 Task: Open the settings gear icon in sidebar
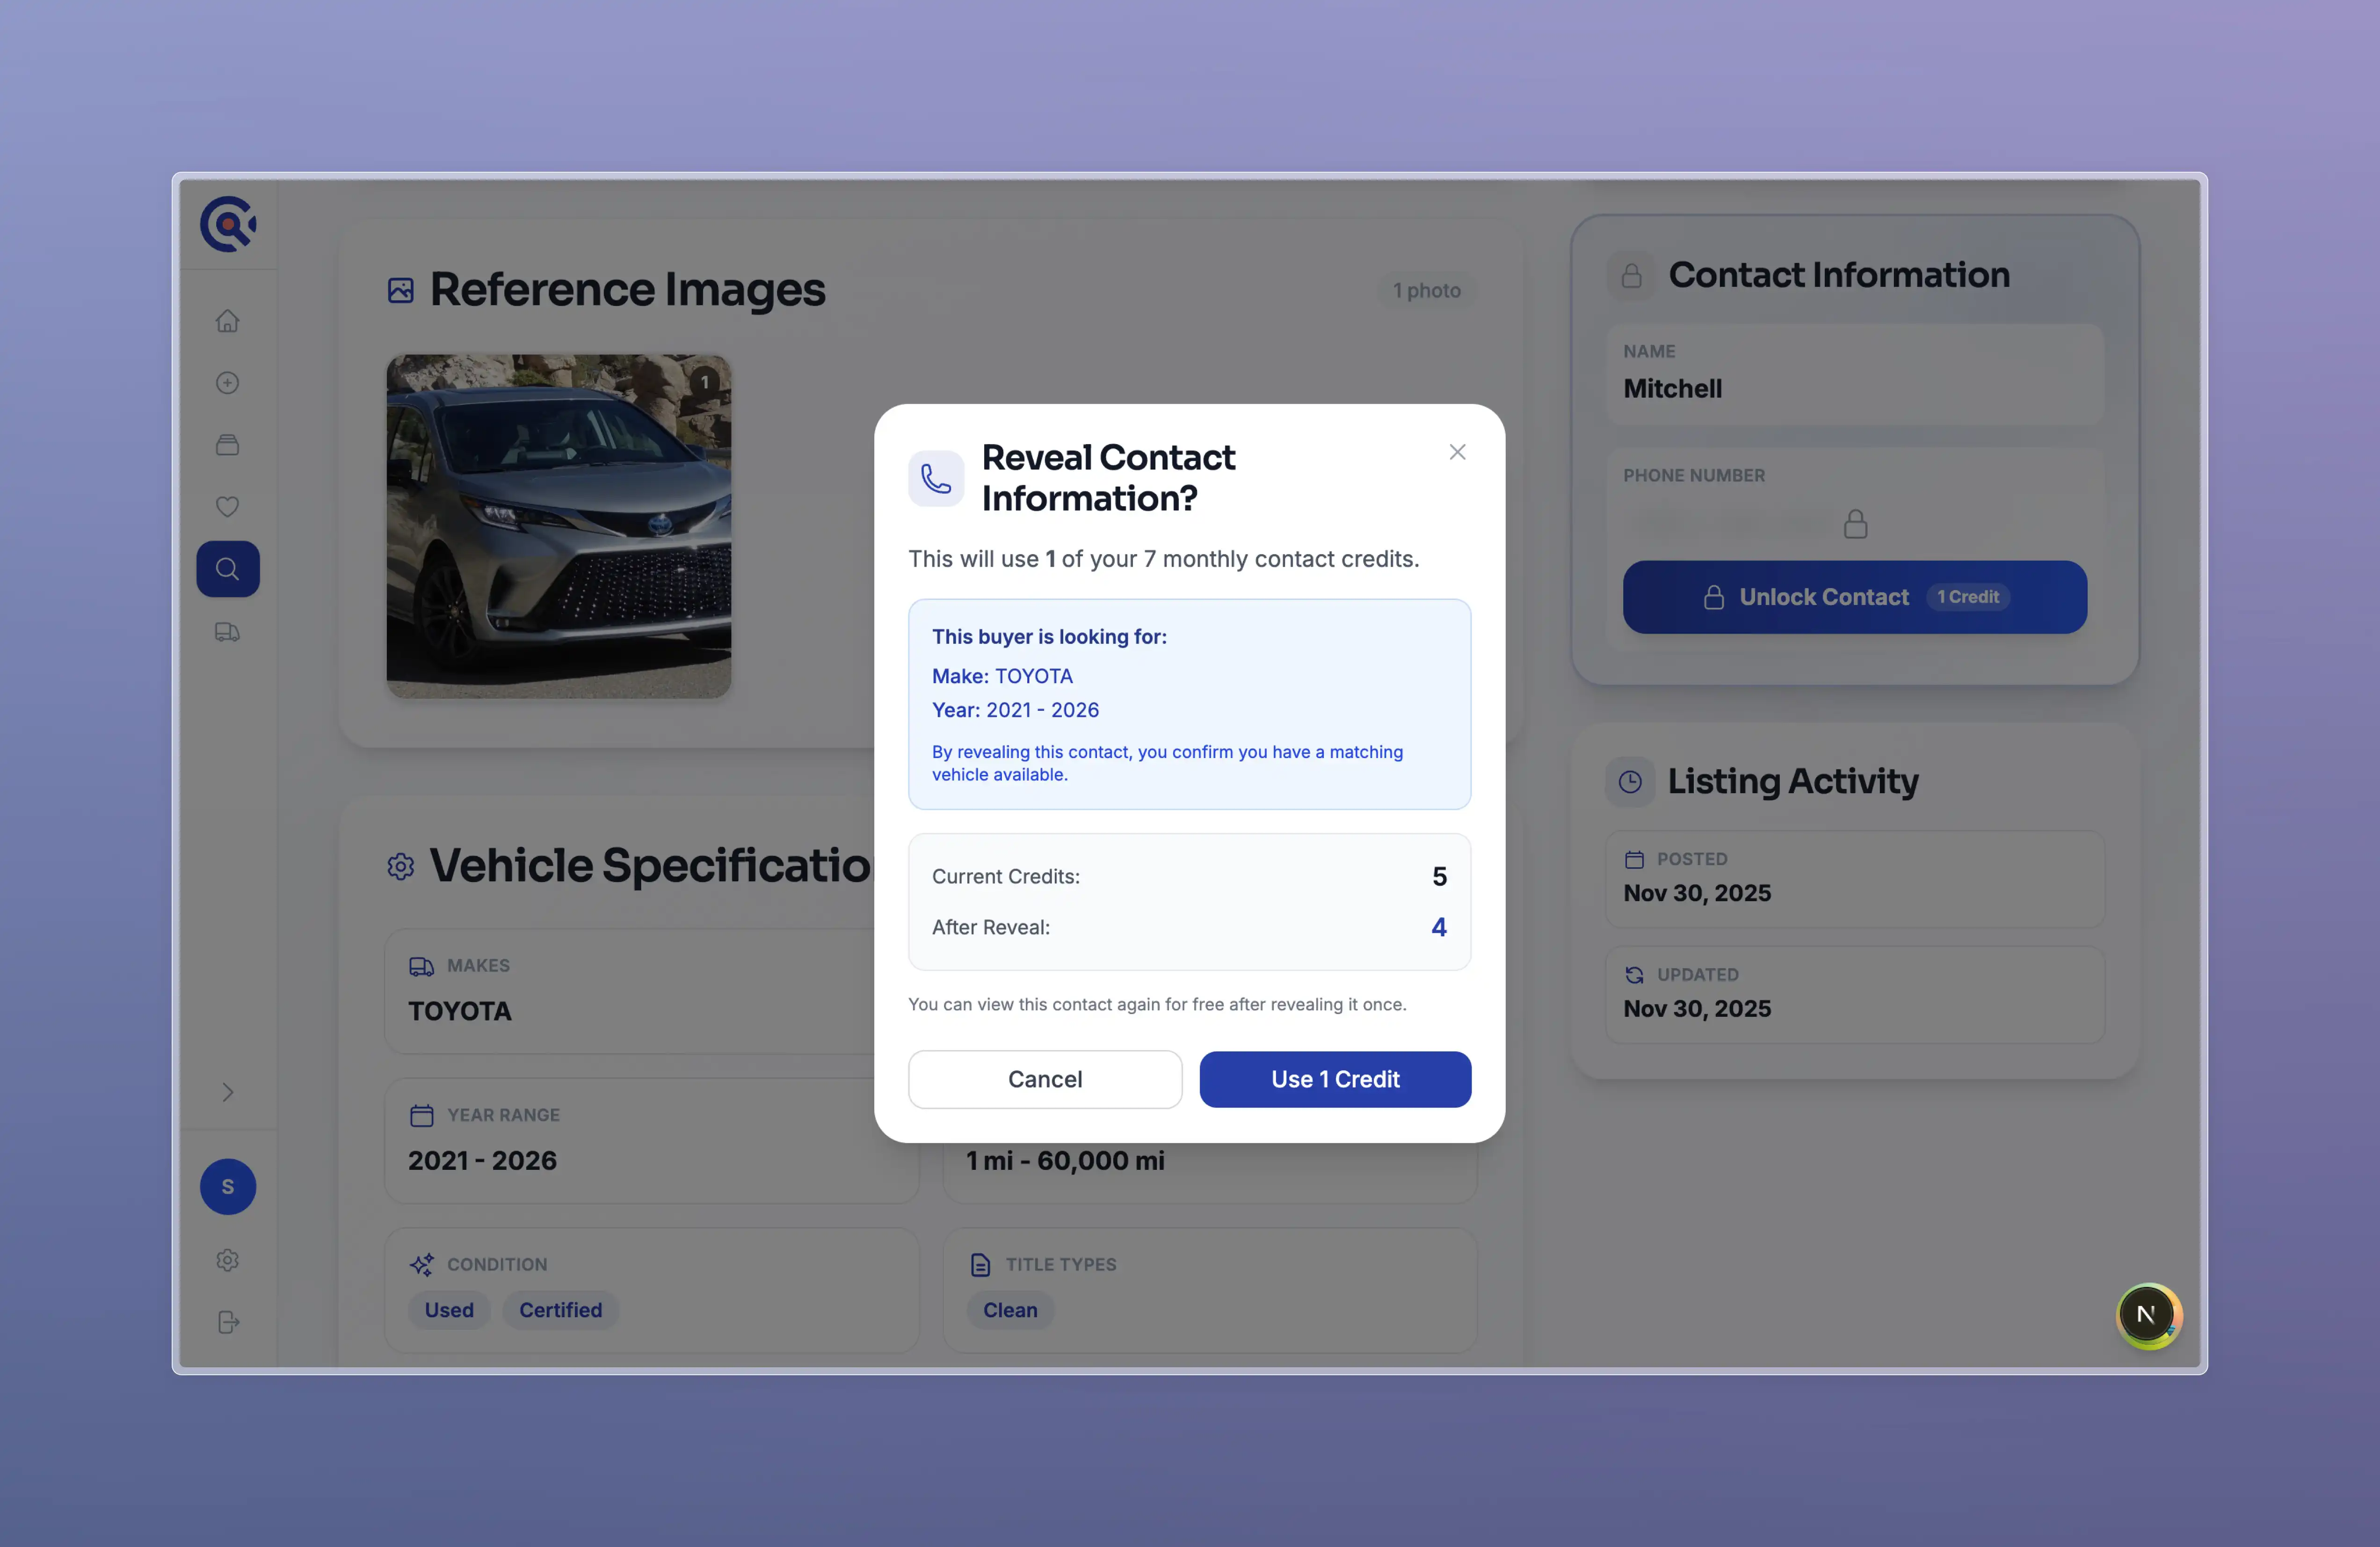[228, 1260]
